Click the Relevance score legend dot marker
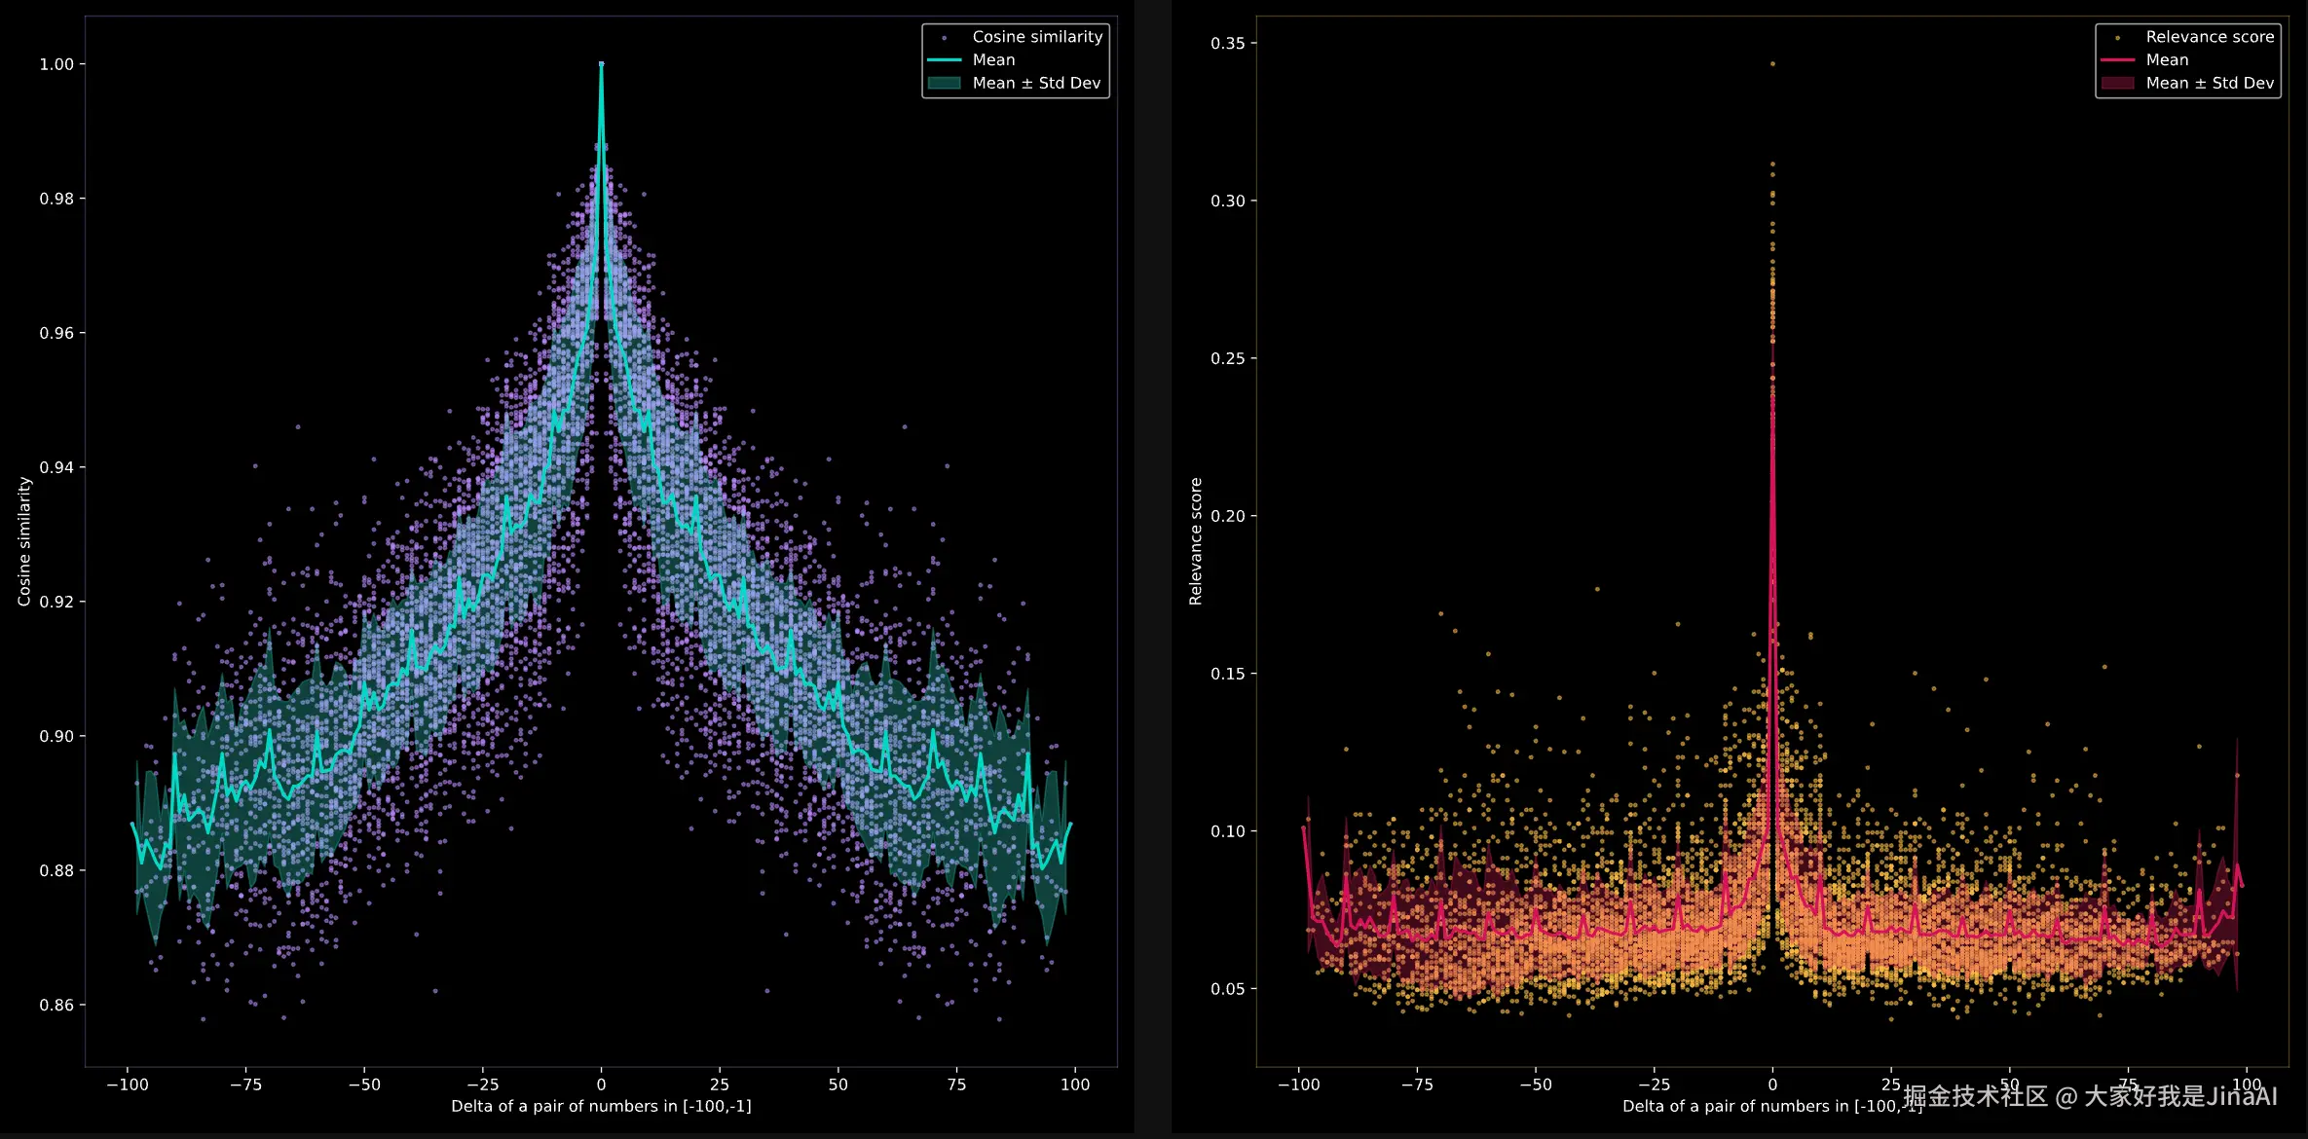 (2117, 38)
